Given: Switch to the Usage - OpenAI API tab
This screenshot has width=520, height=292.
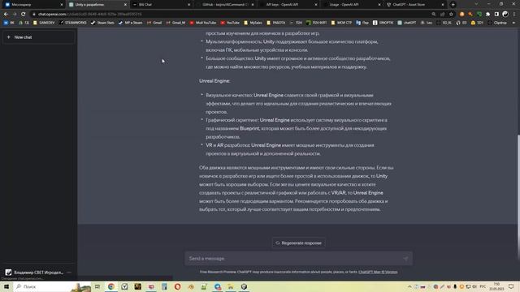Looking at the screenshot, I should click(352, 5).
